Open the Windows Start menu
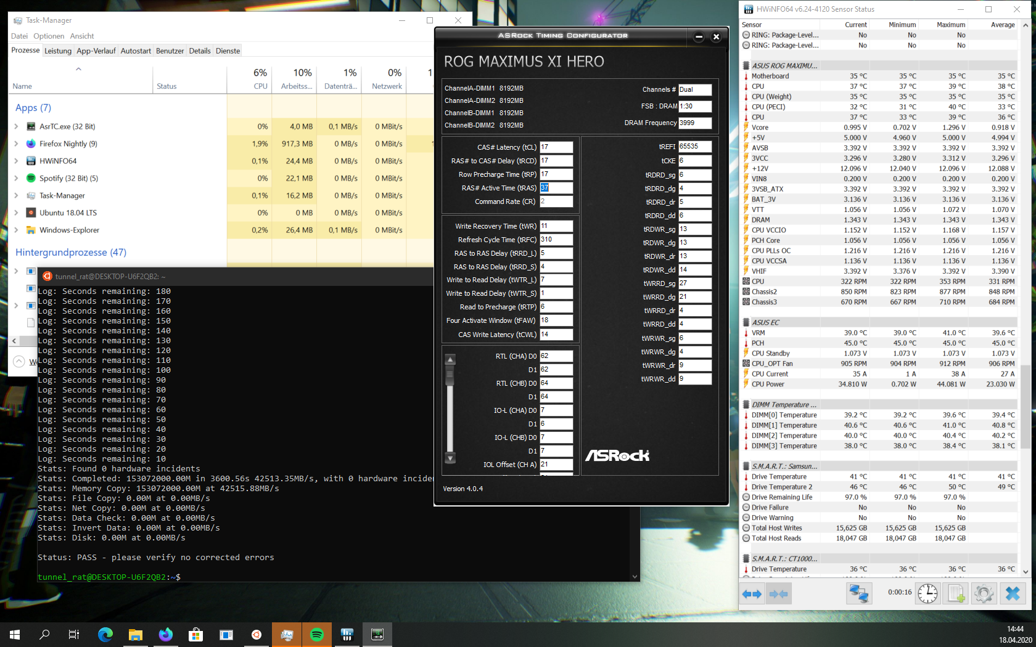1036x647 pixels. click(x=15, y=634)
